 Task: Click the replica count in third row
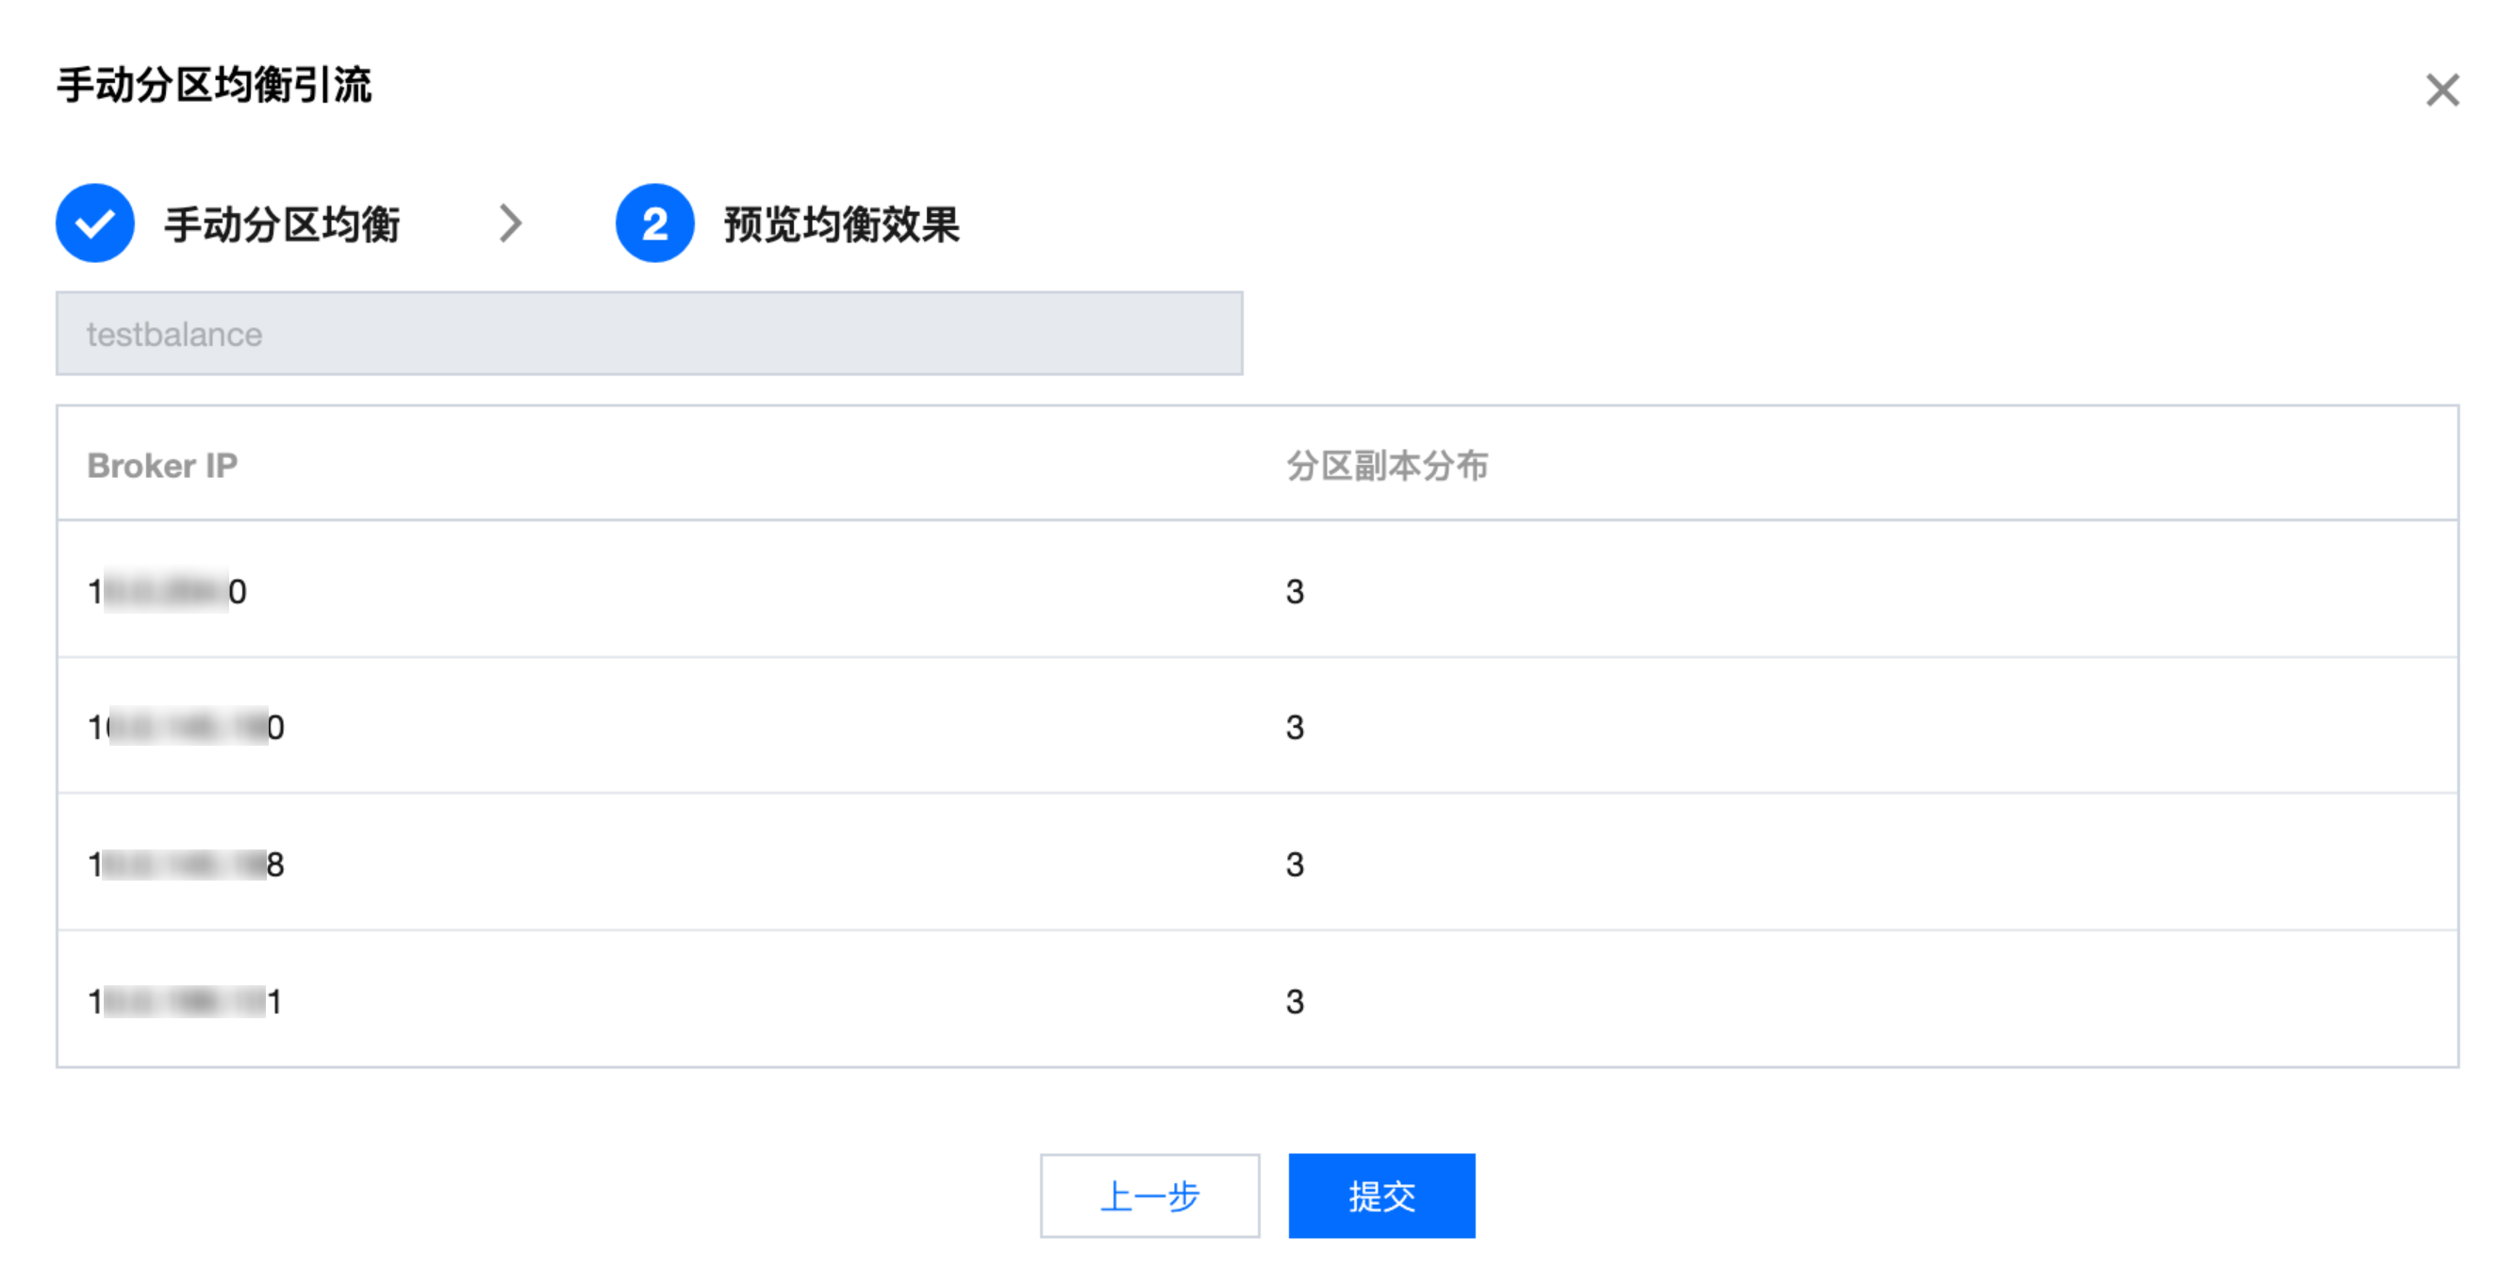(x=1294, y=864)
